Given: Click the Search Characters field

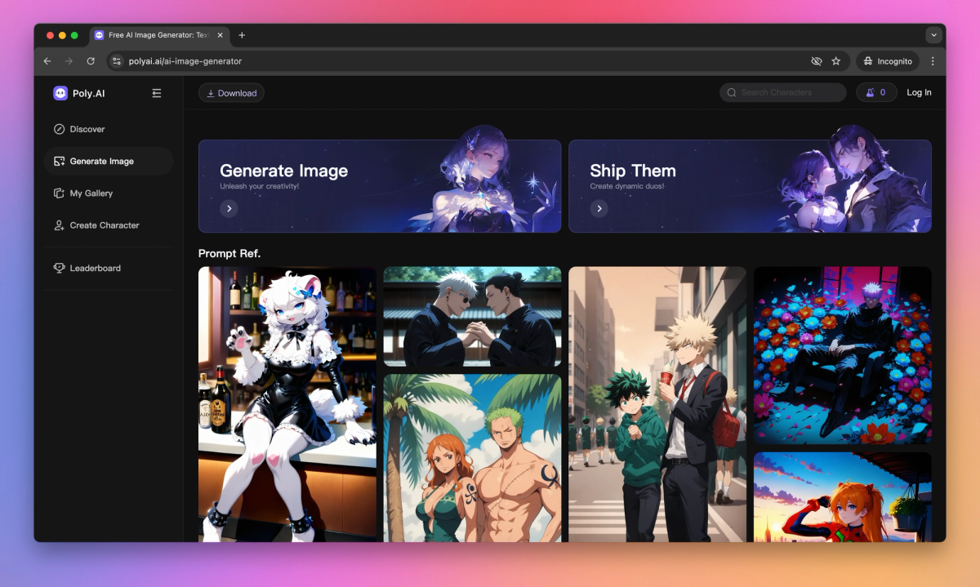Looking at the screenshot, I should (782, 92).
